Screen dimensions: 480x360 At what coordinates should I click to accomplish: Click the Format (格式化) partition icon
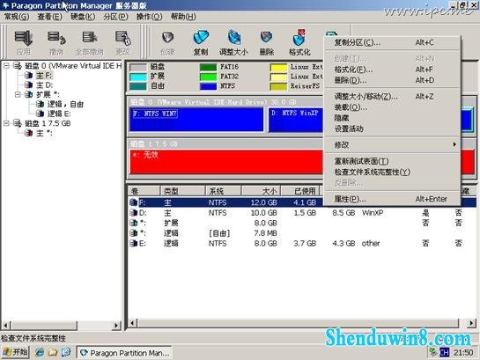[x=299, y=42]
